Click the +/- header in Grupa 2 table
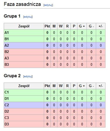The height and width of the screenshot is (131, 110). 101,86
